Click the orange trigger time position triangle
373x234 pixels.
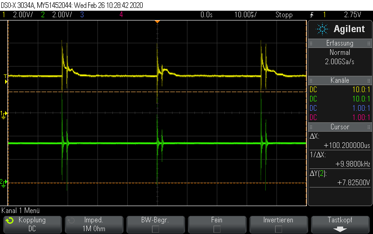157,21
